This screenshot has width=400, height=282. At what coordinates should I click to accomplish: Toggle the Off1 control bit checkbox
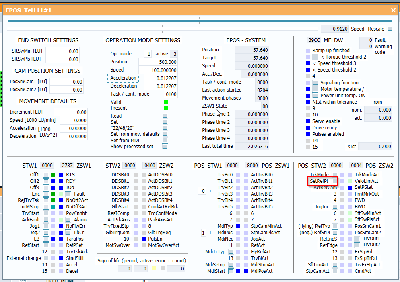point(46,175)
